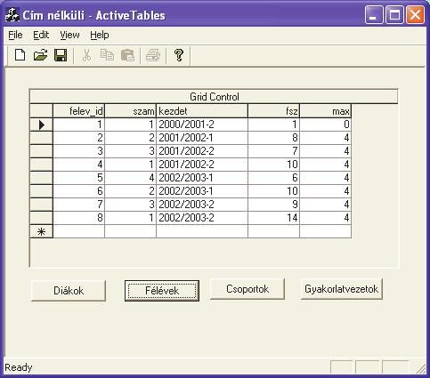Screen dimensions: 430x378
Task: Click the Paste clipboard icon
Action: pyautogui.click(x=127, y=55)
